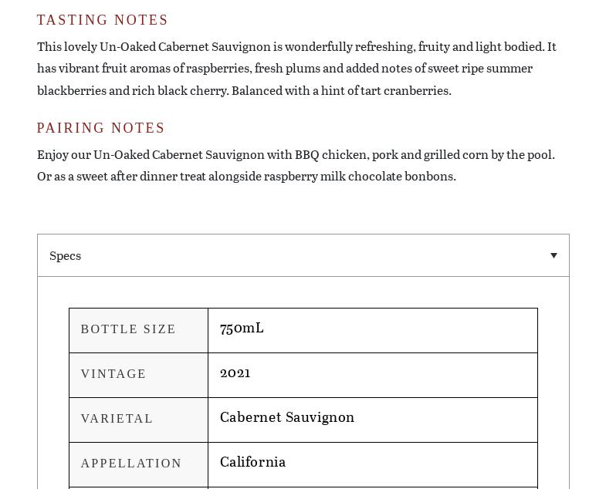Select the Varietal label cell

138,420
